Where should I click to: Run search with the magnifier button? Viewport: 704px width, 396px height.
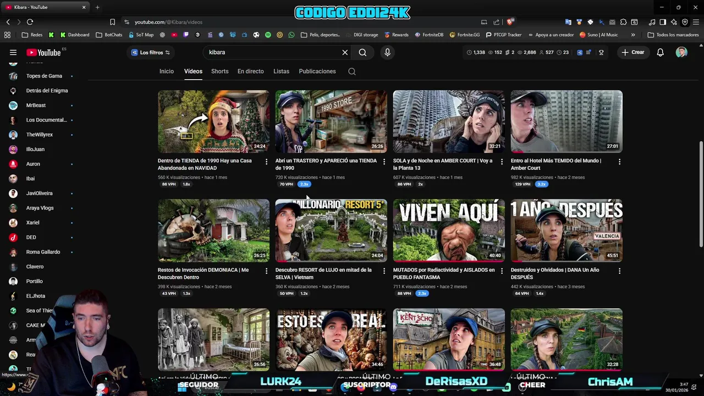pyautogui.click(x=362, y=52)
